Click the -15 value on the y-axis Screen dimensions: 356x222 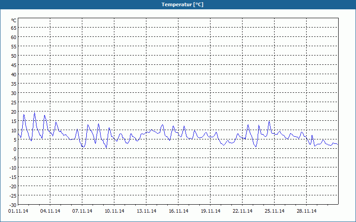[x=13, y=177]
